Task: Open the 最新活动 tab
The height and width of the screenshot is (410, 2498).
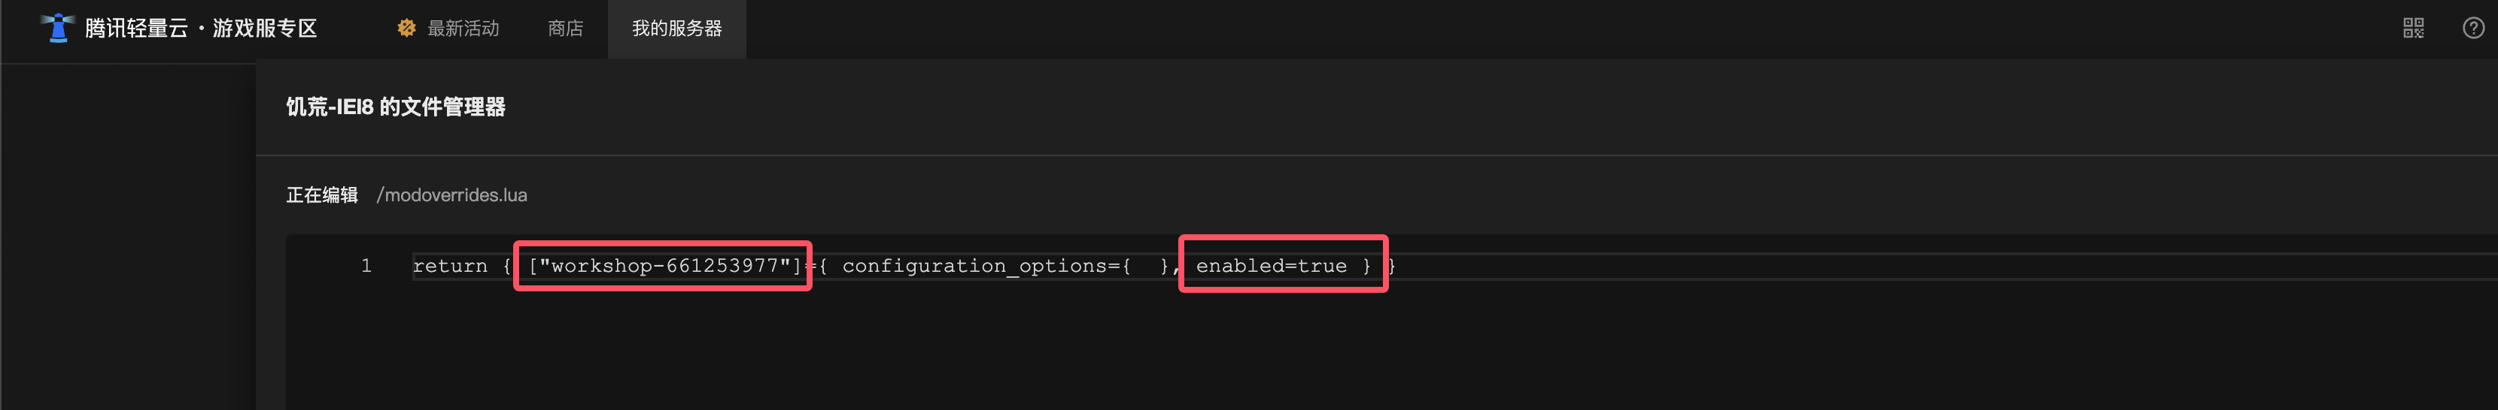Action: [463, 29]
